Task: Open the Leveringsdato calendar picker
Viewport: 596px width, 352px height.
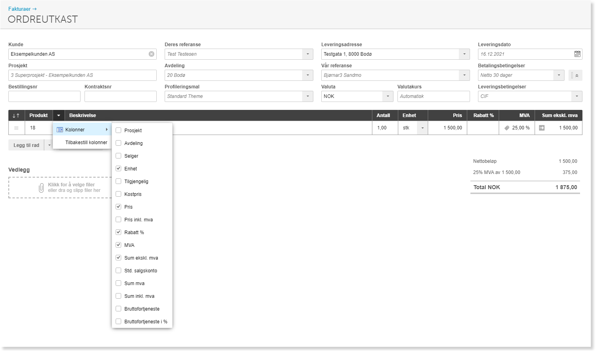Action: [x=577, y=54]
